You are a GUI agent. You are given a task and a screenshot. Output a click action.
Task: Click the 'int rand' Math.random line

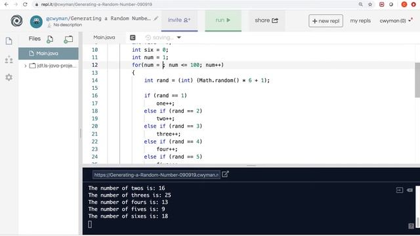pyautogui.click(x=207, y=80)
